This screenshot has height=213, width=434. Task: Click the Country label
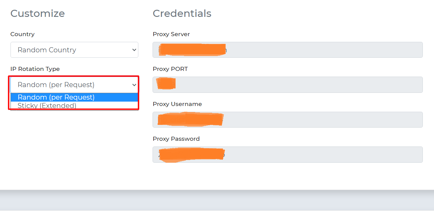[22, 34]
